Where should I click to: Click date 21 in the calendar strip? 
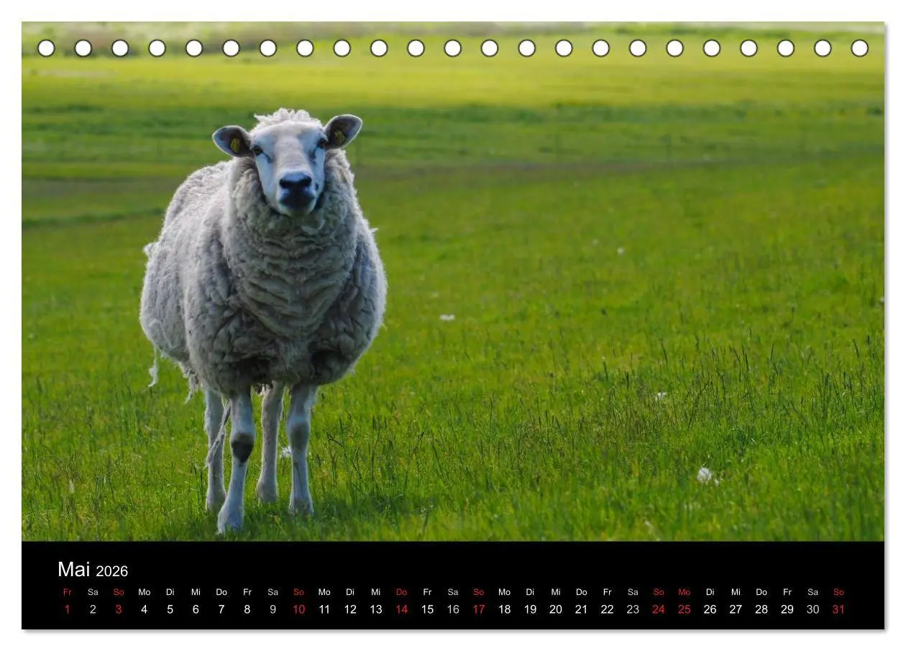tap(581, 610)
